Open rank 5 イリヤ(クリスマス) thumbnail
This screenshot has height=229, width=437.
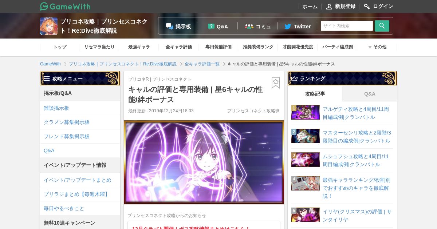point(306,215)
